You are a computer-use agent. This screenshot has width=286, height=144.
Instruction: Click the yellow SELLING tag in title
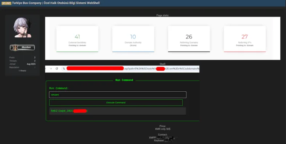click(6, 3)
